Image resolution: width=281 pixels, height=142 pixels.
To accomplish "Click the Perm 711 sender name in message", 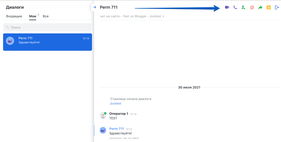I will 116,129.
